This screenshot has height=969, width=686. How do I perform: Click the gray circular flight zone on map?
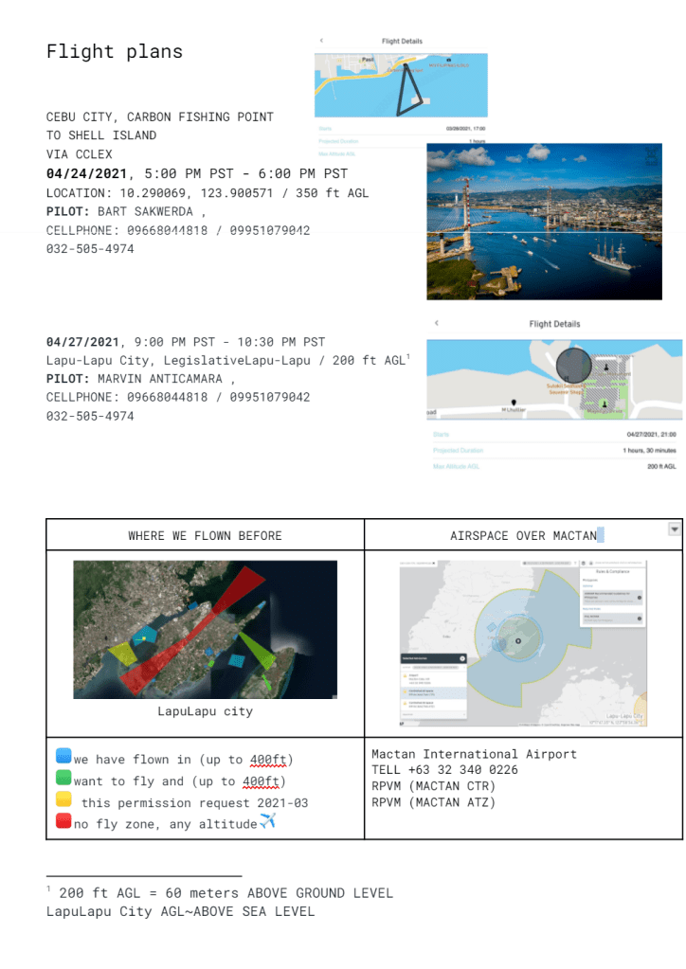click(572, 365)
